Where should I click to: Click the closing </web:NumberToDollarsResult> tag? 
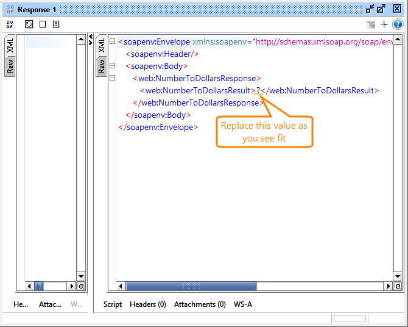tap(320, 90)
